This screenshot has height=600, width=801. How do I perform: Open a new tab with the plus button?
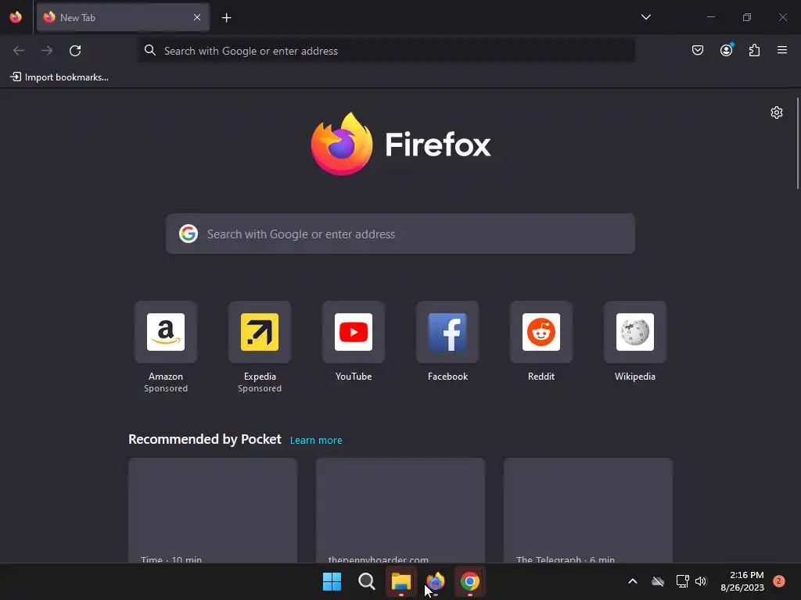[226, 18]
